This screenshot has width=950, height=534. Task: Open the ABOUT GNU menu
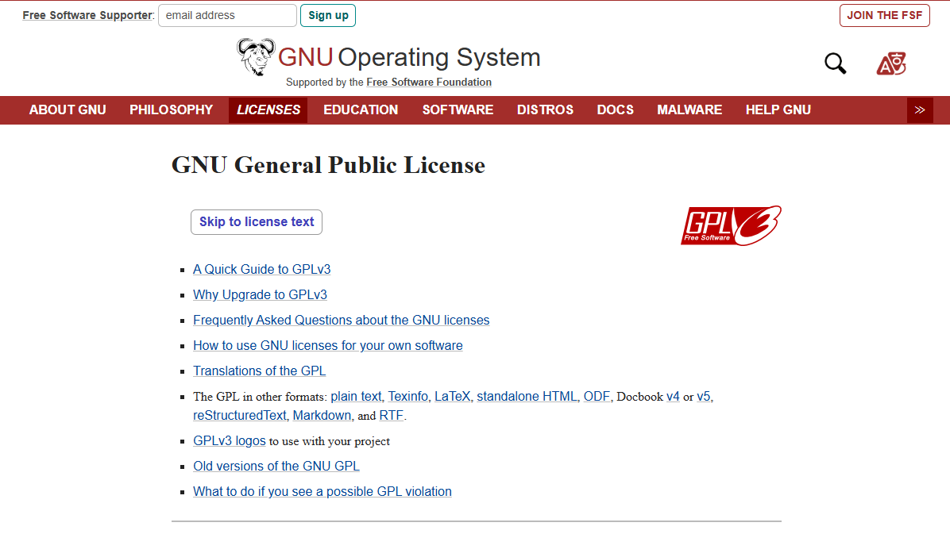click(68, 110)
